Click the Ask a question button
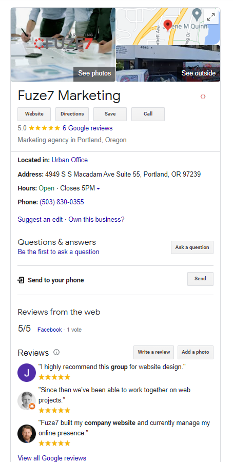Image resolution: width=233 pixels, height=462 pixels. pos(192,247)
